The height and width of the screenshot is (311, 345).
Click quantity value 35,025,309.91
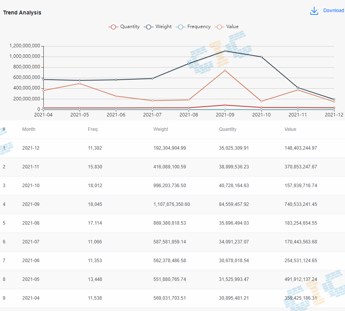[234, 148]
